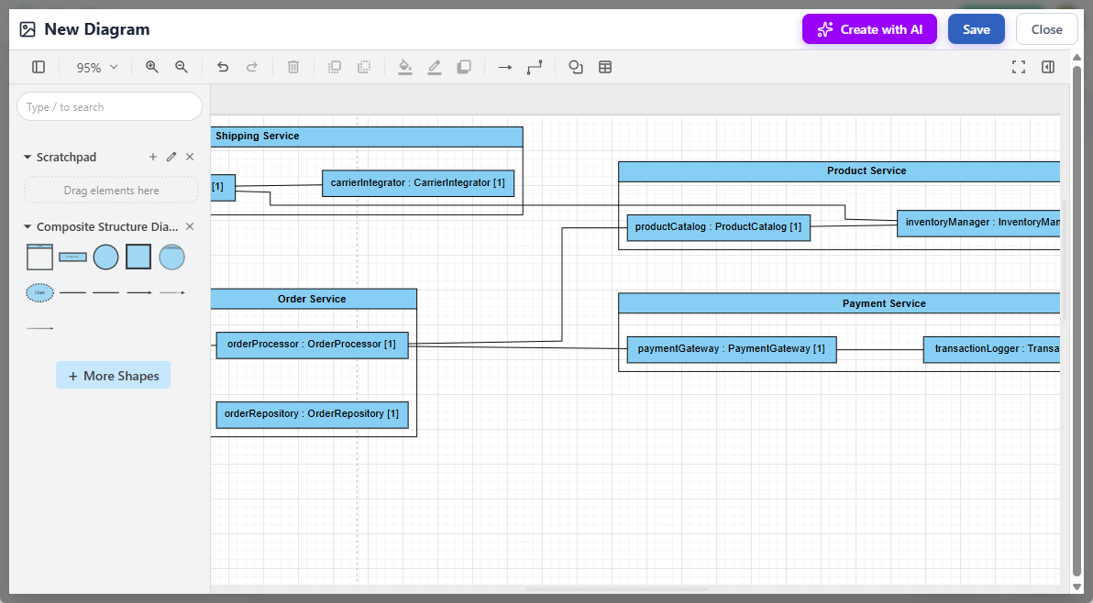Select the Undo icon in the toolbar
This screenshot has width=1093, height=603.
pos(222,66)
